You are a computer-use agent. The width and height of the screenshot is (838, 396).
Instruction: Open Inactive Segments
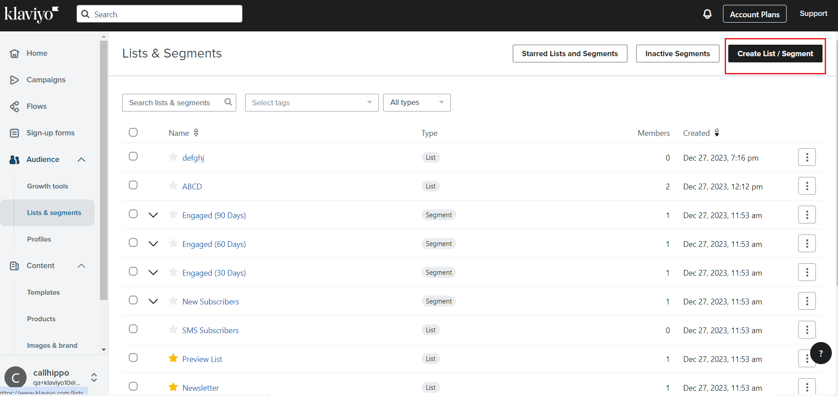[678, 54]
